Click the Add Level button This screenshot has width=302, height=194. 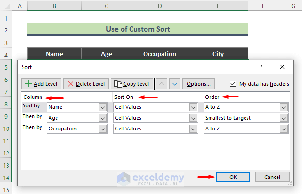41,84
